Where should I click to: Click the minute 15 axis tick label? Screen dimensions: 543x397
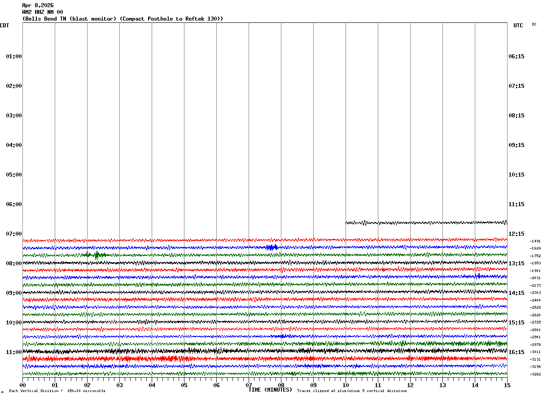tap(507, 385)
